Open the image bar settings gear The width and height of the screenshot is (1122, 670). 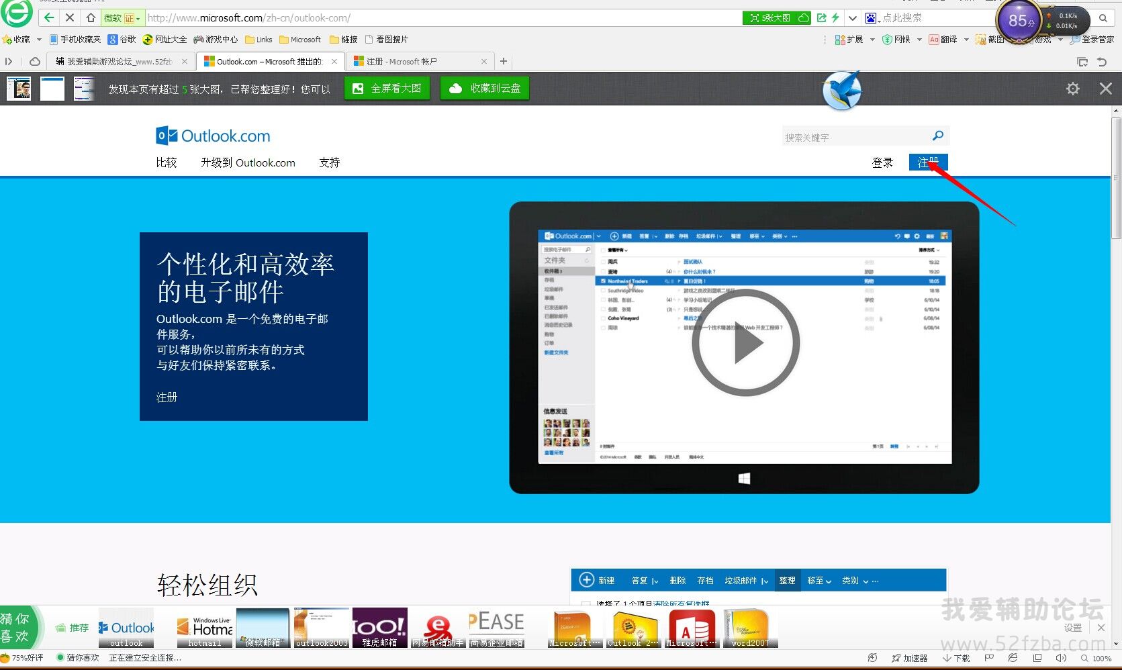[x=1073, y=89]
